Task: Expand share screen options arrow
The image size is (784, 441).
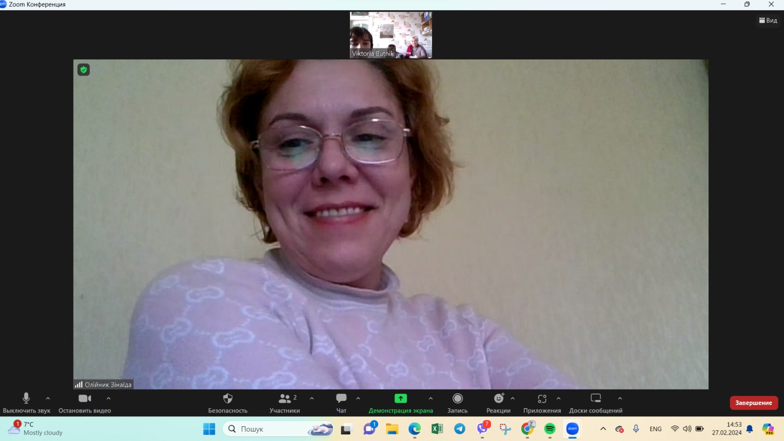Action: coord(431,398)
